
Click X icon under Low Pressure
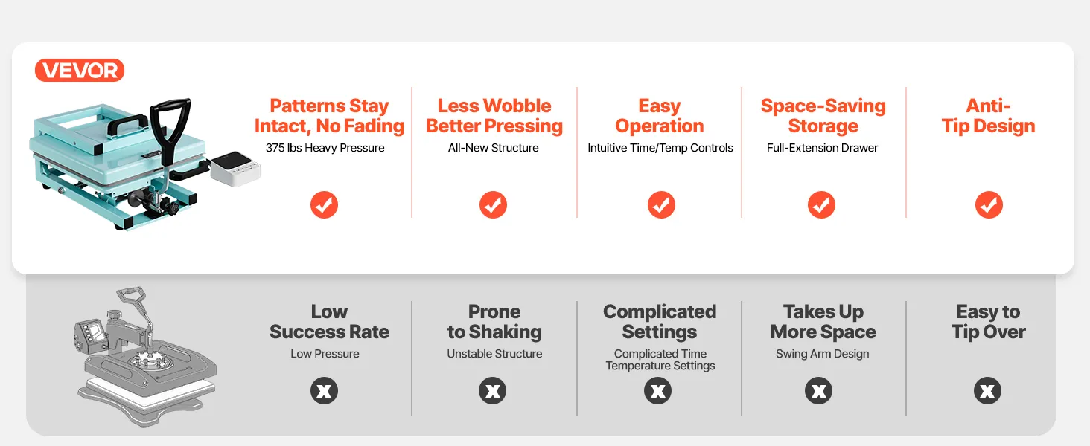(324, 391)
